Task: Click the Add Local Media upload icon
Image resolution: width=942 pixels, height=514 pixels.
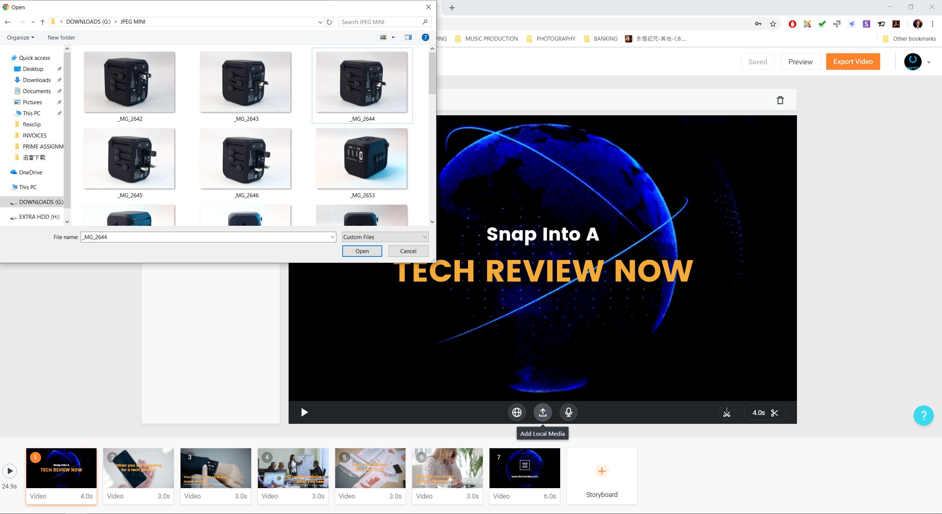Action: 542,412
